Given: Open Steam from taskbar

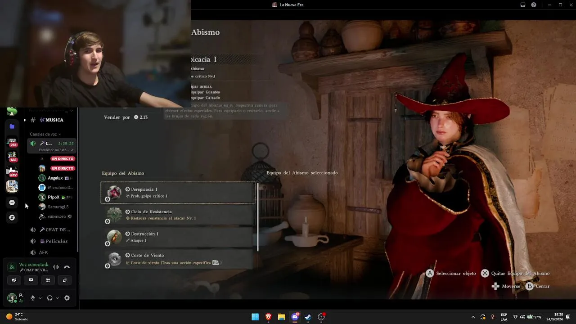Looking at the screenshot, I should point(308,317).
